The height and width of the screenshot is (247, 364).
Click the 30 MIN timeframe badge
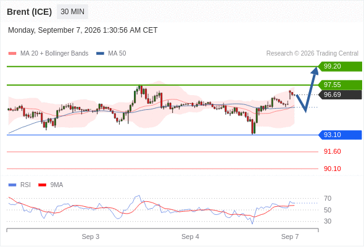[72, 12]
